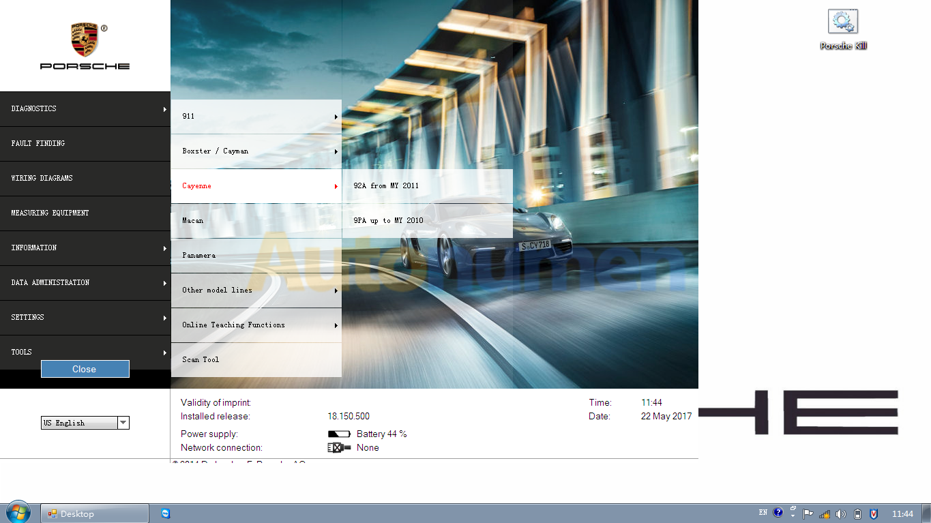Click the Show desktop strip

(926, 513)
